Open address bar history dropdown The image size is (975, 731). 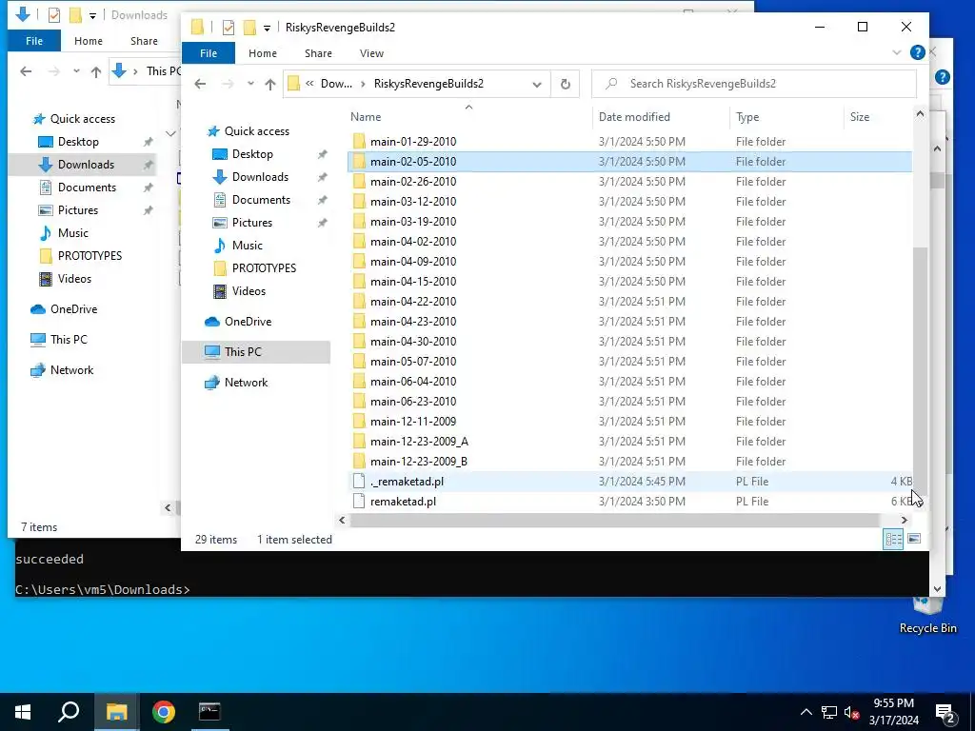pyautogui.click(x=537, y=84)
